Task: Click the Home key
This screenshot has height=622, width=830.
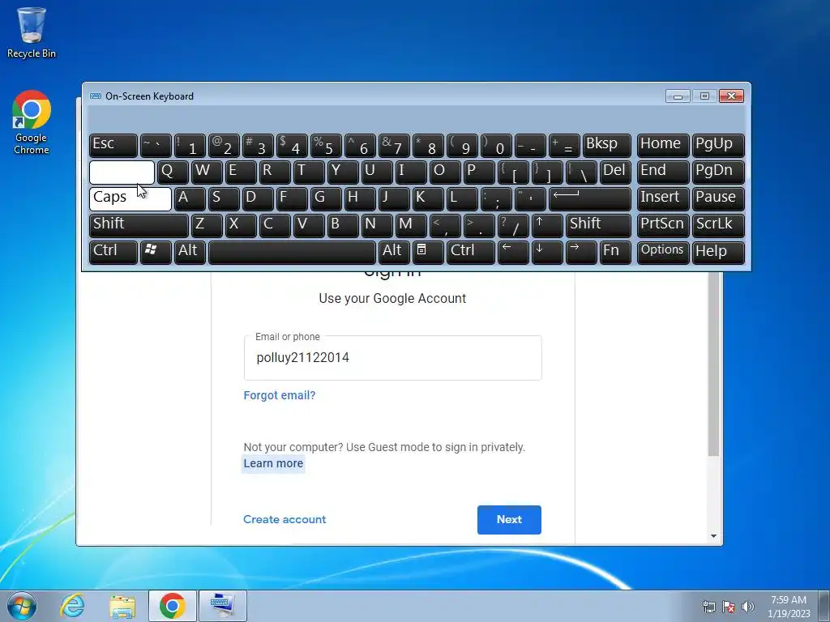Action: [x=663, y=145]
